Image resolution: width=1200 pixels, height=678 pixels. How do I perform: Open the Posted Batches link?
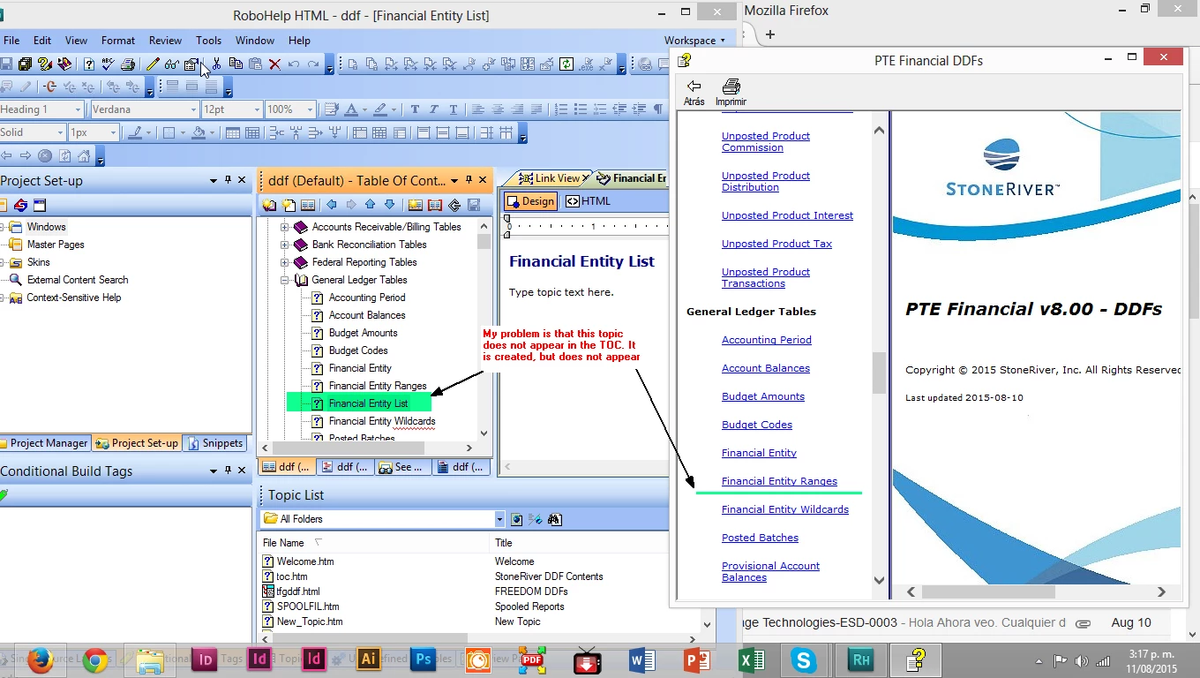click(x=760, y=538)
